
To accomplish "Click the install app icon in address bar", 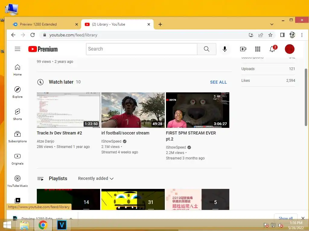I will click(251, 35).
